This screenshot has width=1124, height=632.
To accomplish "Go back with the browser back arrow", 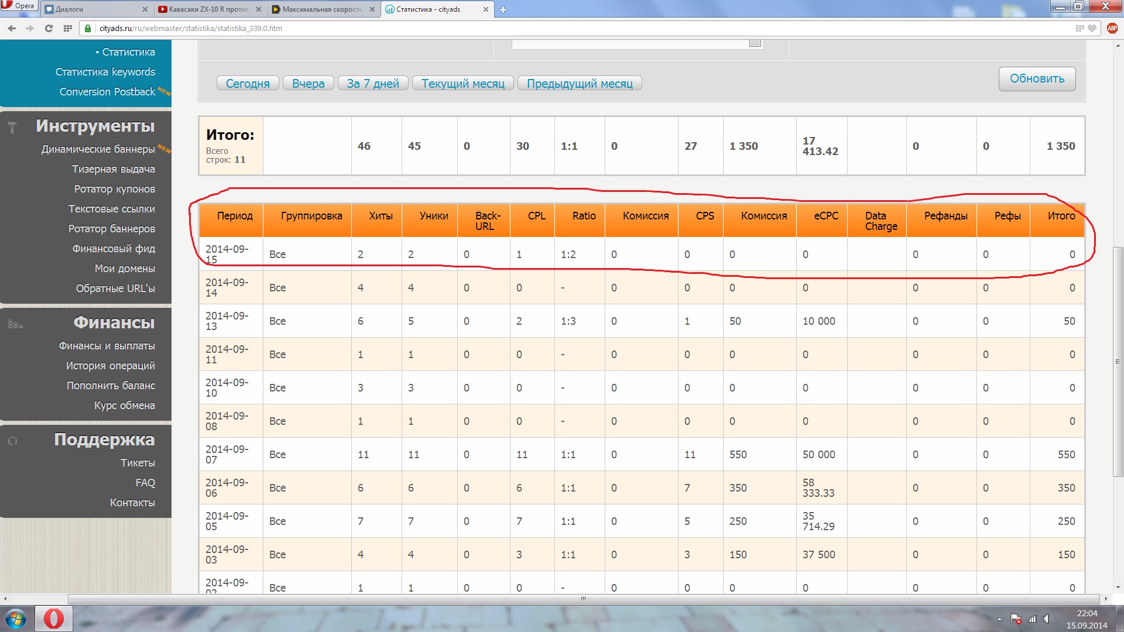I will click(12, 28).
